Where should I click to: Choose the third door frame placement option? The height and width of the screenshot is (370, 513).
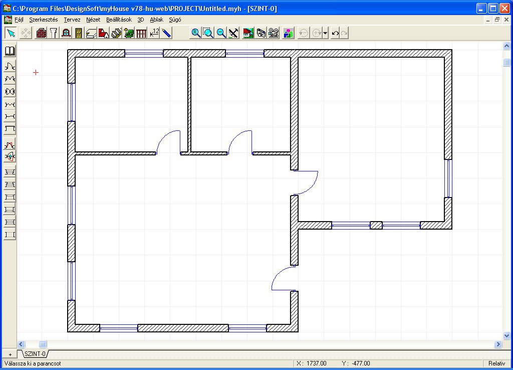tap(10, 197)
